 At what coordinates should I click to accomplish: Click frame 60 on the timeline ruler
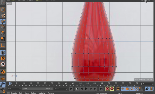pos(94,83)
